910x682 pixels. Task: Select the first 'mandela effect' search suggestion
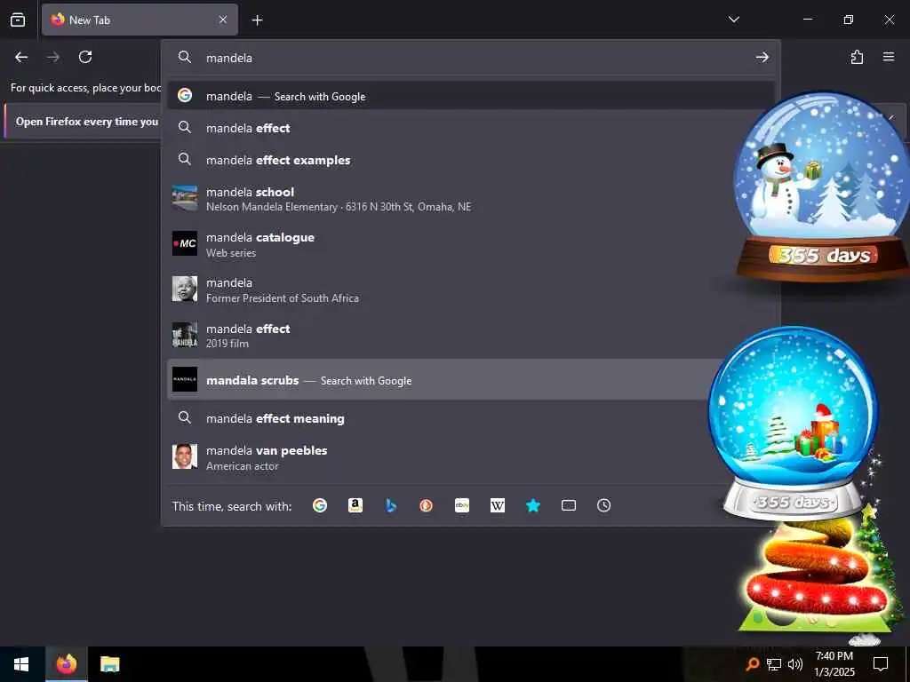470,128
